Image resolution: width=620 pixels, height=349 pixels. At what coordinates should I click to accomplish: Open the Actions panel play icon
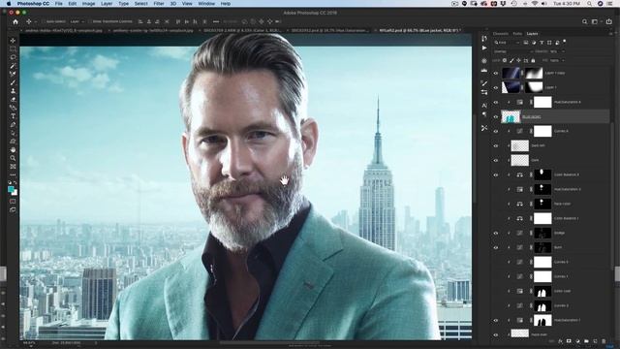(x=484, y=48)
